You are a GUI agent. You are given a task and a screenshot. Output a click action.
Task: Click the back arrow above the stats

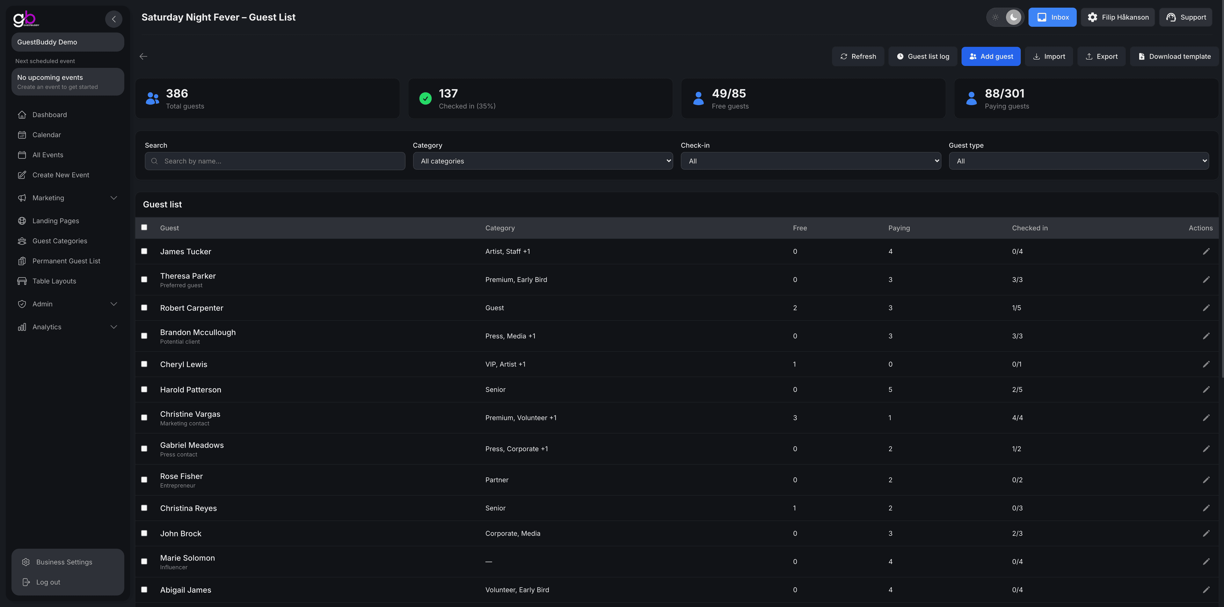point(143,56)
